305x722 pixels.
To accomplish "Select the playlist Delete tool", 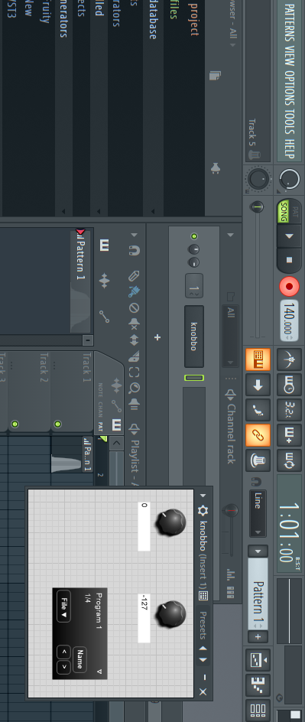I will 134,308.
